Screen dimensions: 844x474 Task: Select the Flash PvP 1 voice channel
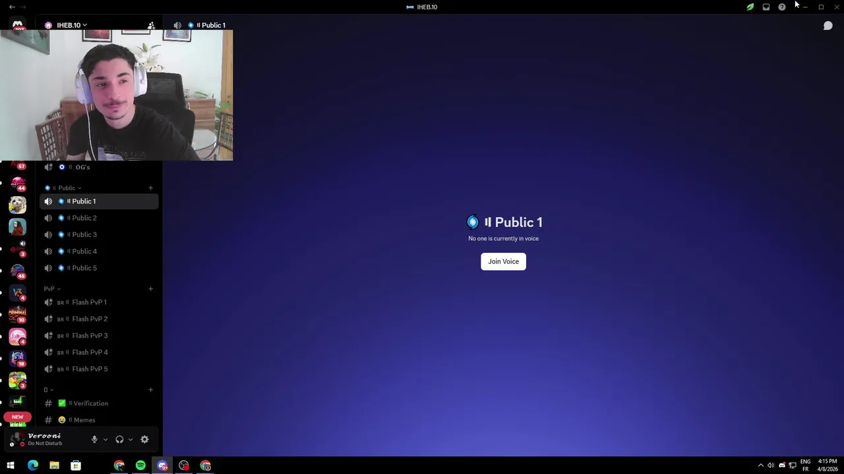pos(99,302)
